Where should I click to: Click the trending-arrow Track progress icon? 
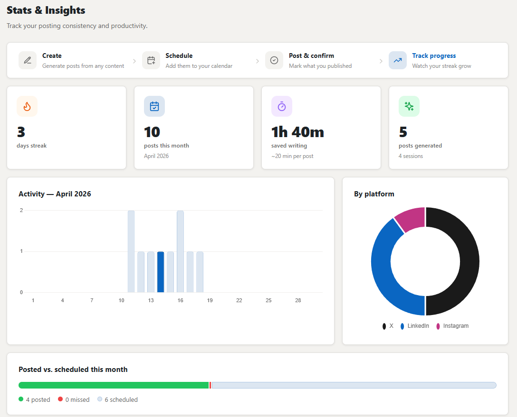click(398, 60)
